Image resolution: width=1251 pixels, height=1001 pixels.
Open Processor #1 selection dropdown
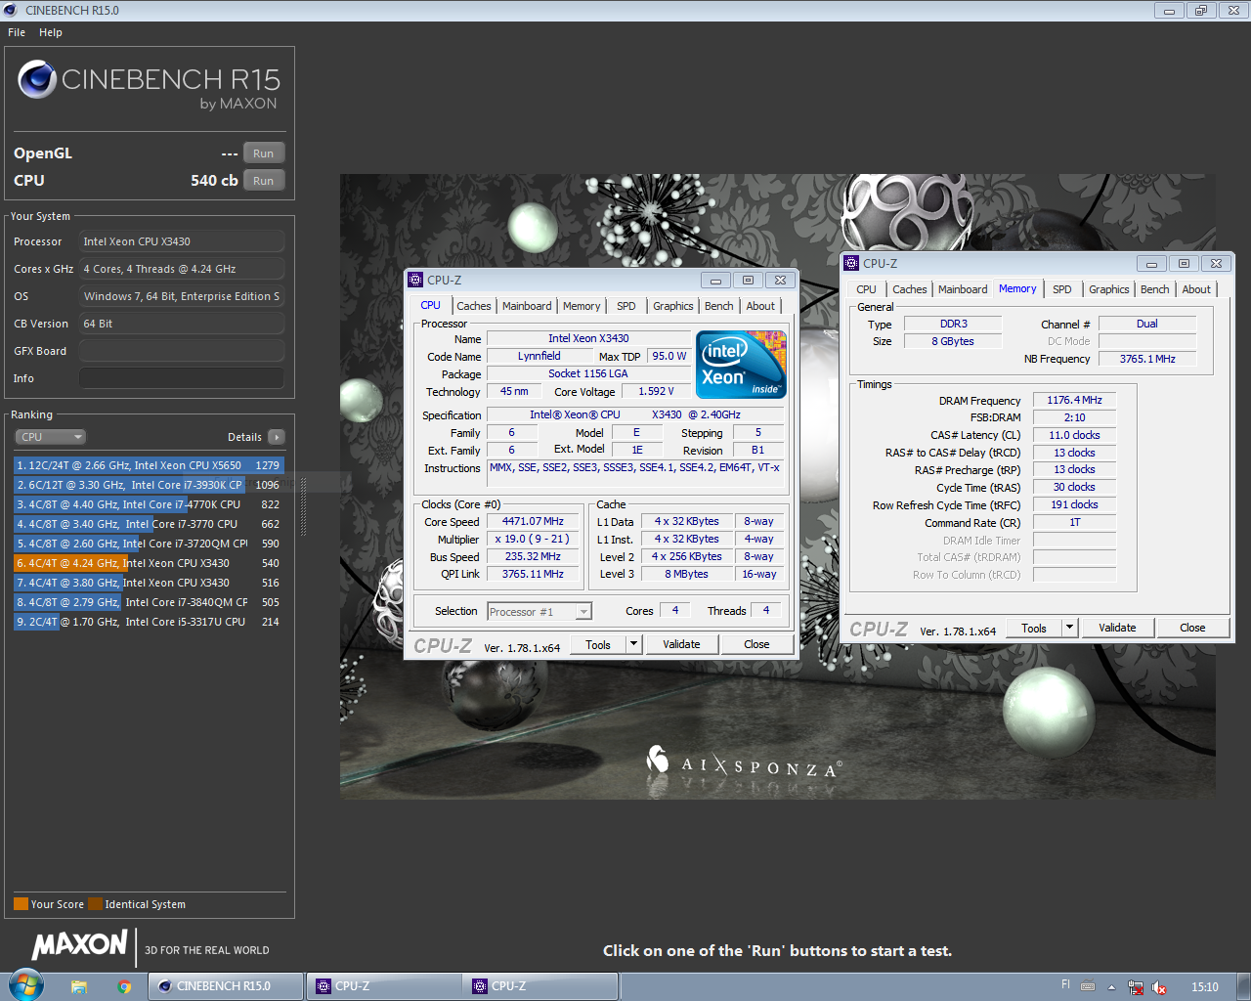(x=539, y=612)
